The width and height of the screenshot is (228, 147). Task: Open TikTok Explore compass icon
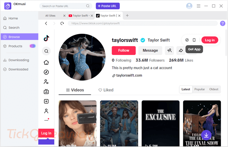46,72
